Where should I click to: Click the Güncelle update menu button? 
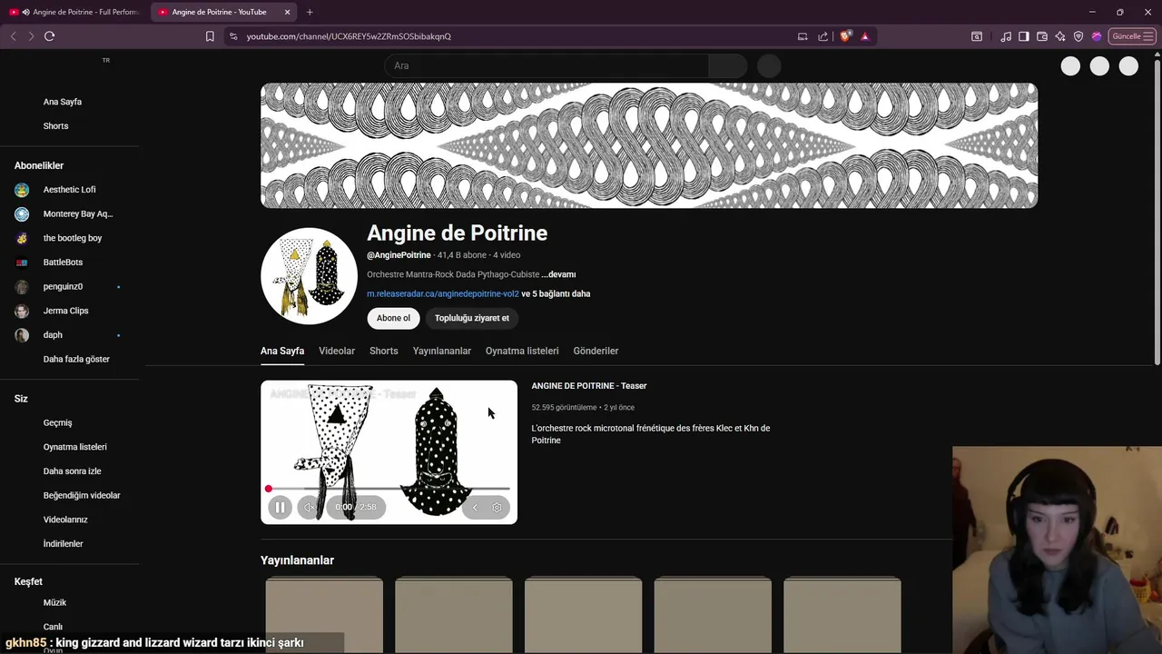point(1131,36)
